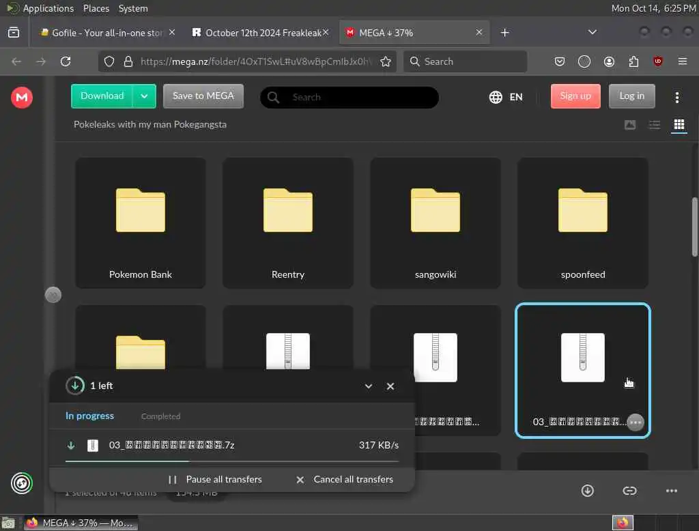Click download icon in bottom bar
699x531 pixels.
(x=588, y=491)
